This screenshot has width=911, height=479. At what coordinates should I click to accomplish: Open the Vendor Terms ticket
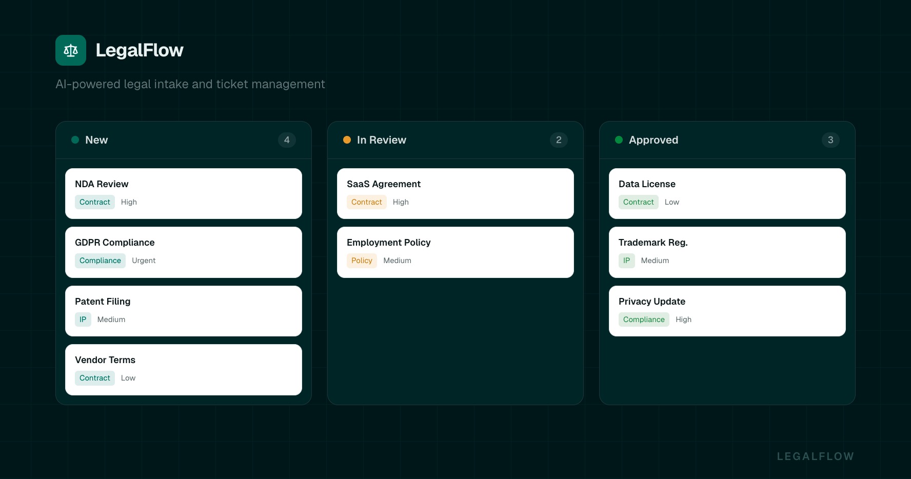(184, 370)
